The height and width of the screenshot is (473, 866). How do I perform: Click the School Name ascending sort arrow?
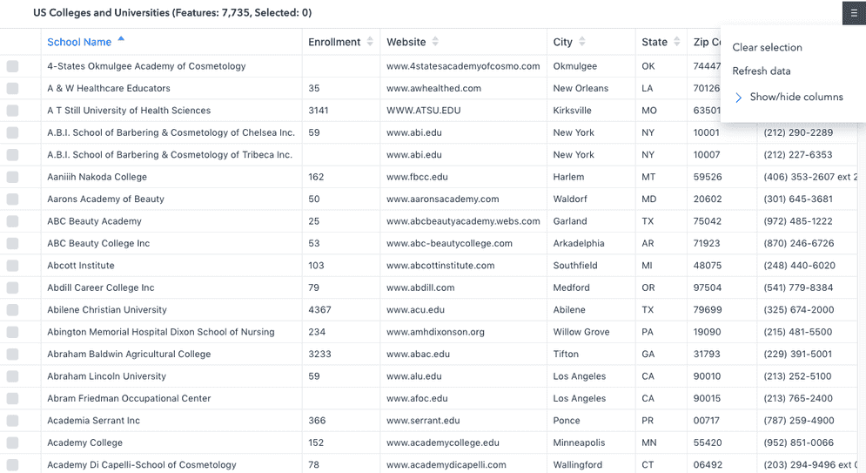(x=121, y=39)
